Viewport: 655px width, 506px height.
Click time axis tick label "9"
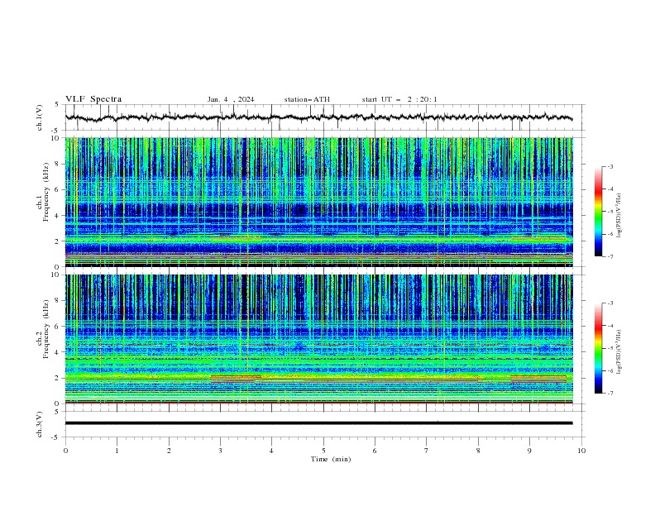(529, 451)
